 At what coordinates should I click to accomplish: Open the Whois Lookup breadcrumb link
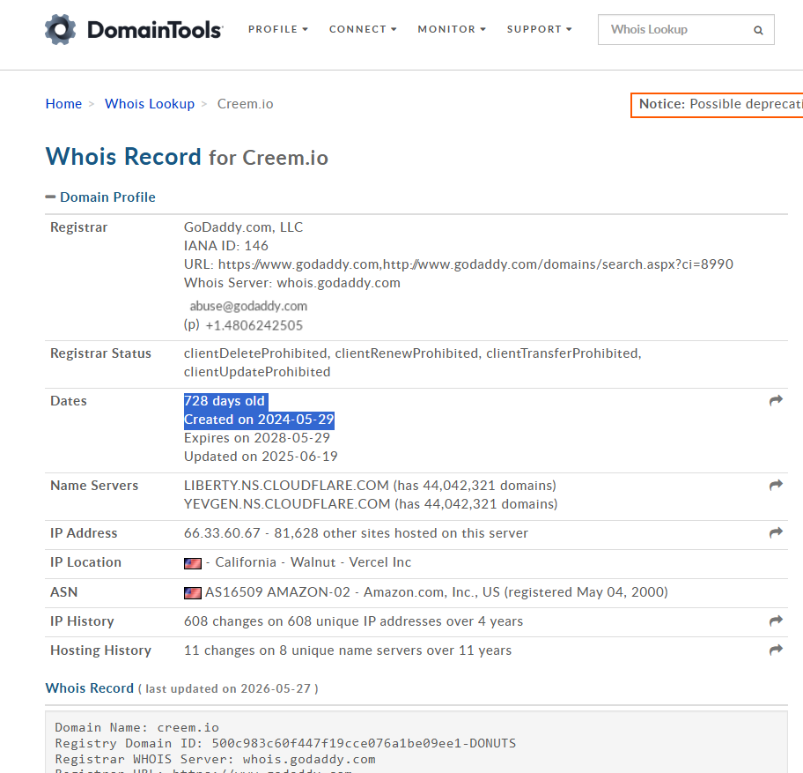[x=150, y=103]
